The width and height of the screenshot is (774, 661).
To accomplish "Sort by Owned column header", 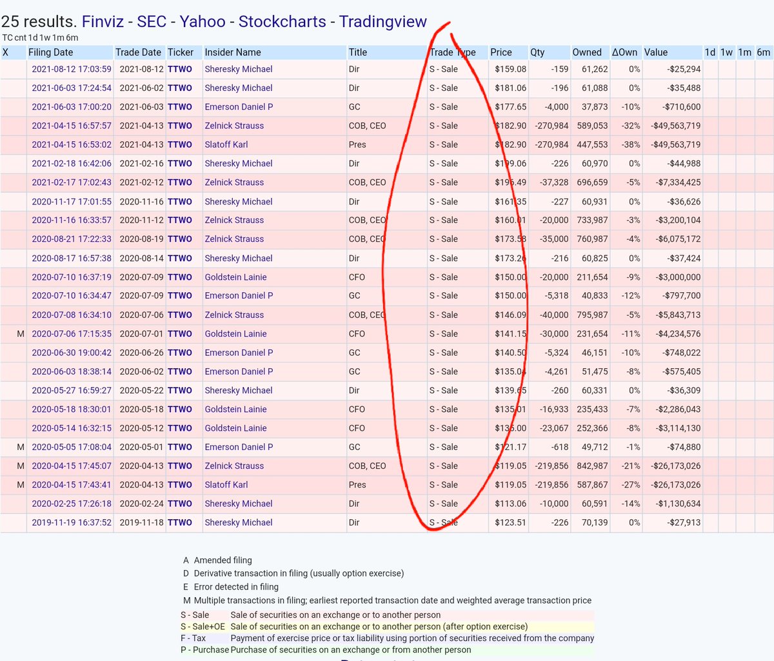I will pos(587,52).
